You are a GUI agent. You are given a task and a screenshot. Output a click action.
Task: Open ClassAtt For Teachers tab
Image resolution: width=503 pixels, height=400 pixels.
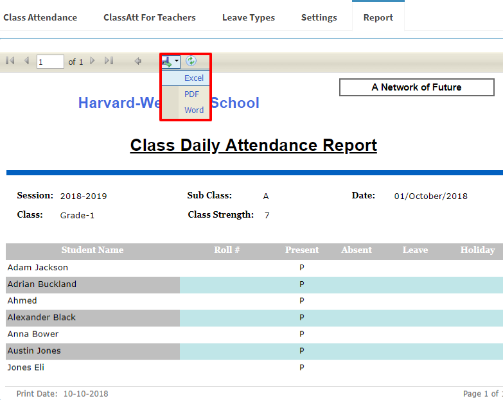coord(150,17)
